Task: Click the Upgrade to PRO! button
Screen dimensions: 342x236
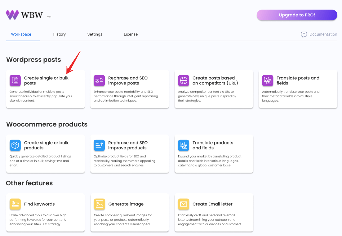Action: [x=297, y=15]
